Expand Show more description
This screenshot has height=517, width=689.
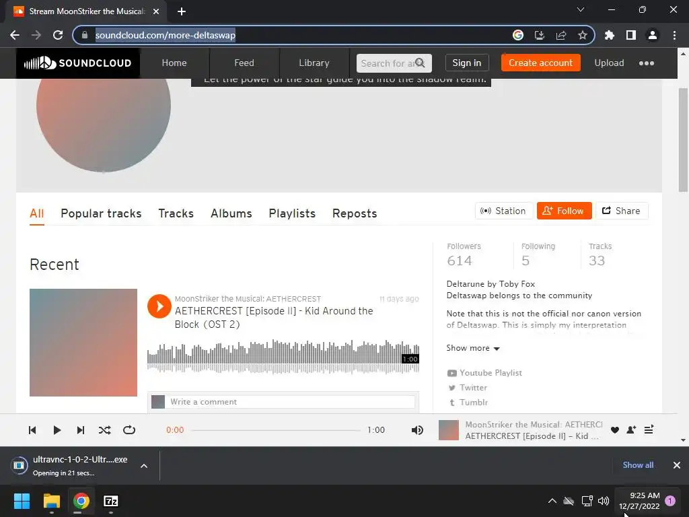point(473,348)
